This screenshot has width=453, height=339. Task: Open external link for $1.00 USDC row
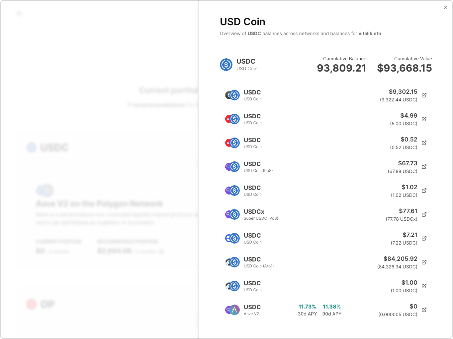pos(424,286)
